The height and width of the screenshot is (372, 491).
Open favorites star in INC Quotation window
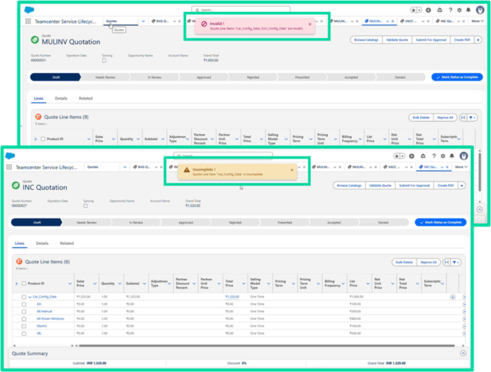click(x=396, y=156)
